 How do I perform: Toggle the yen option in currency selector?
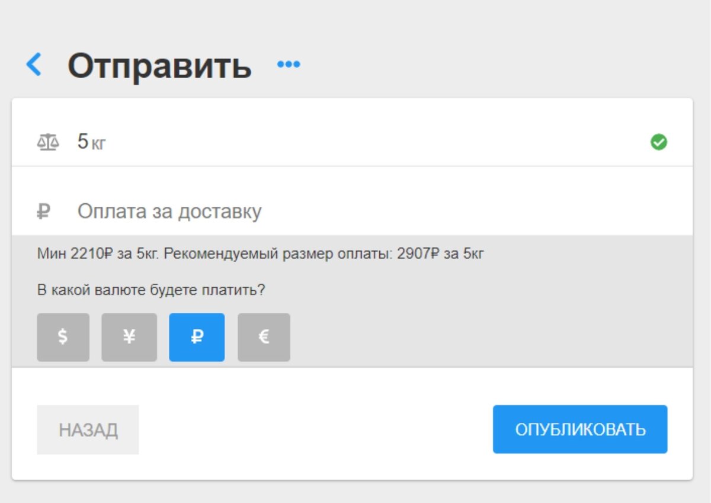[129, 337]
